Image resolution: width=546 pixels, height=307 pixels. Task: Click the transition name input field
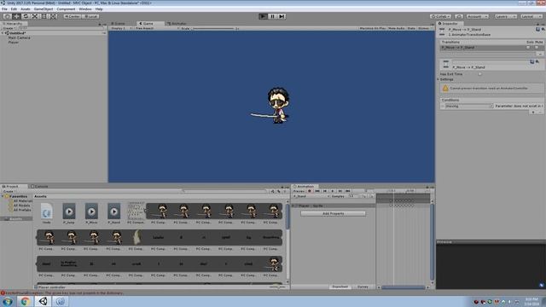(x=491, y=62)
